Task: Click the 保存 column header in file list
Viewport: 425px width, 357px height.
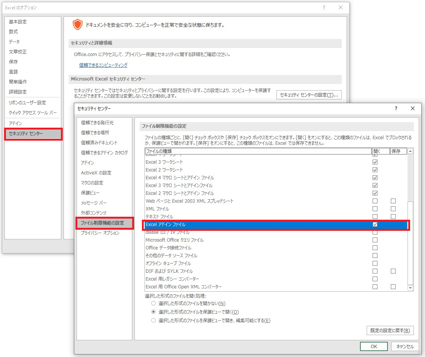Action: pyautogui.click(x=398, y=151)
